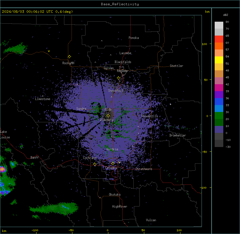The width and height of the screenshot is (240, 234).
Task: Select the Didsbury city label
Action: click(x=107, y=120)
